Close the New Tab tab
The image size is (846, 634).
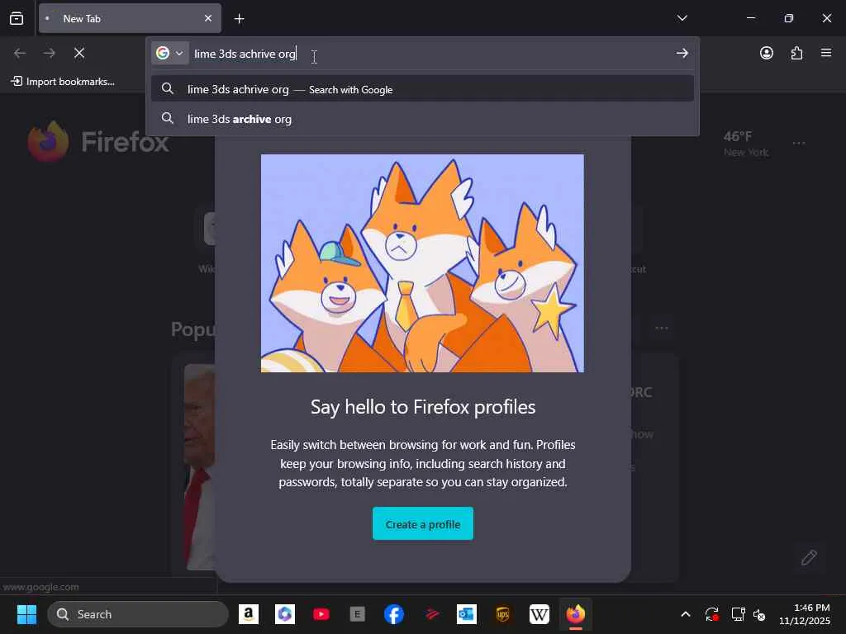point(207,18)
